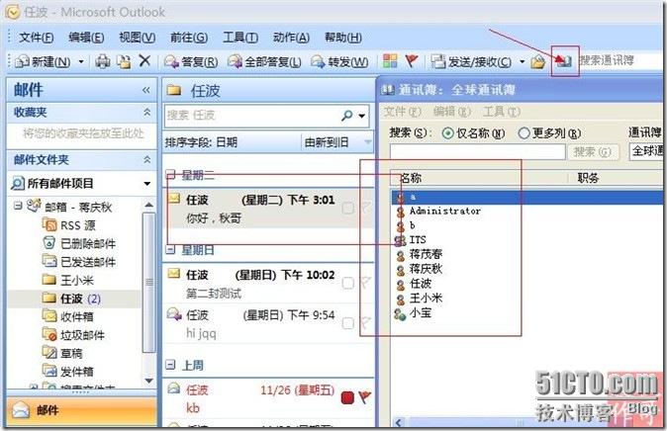Collapse the Favorites section
Viewport: 667px width, 431px height.
(146, 113)
